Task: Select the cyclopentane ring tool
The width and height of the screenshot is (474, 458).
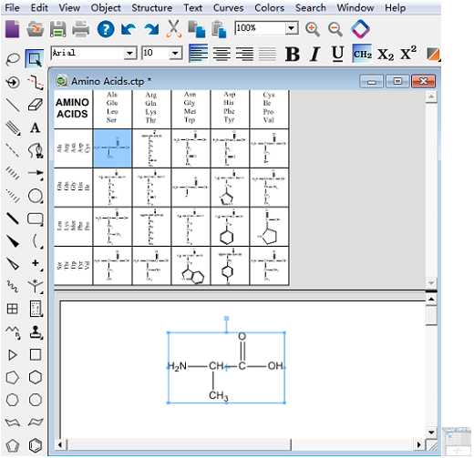Action: (x=13, y=377)
